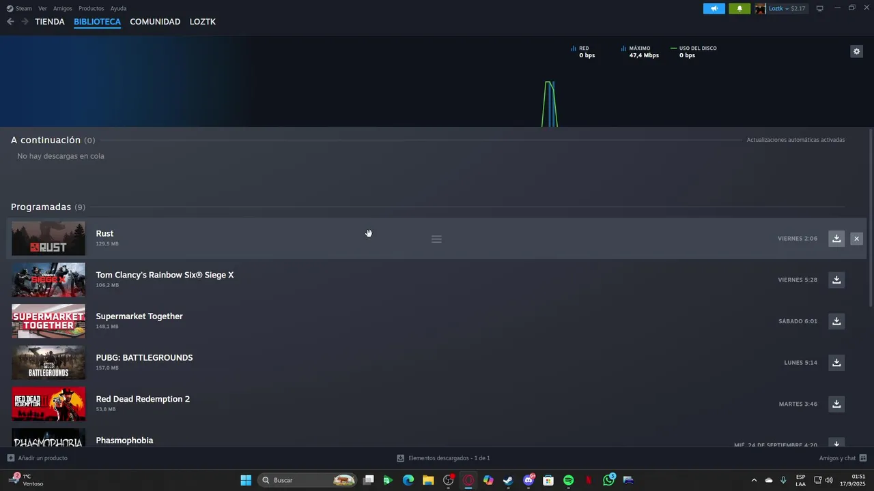Go back with the left arrow
The height and width of the screenshot is (491, 874).
[10, 22]
